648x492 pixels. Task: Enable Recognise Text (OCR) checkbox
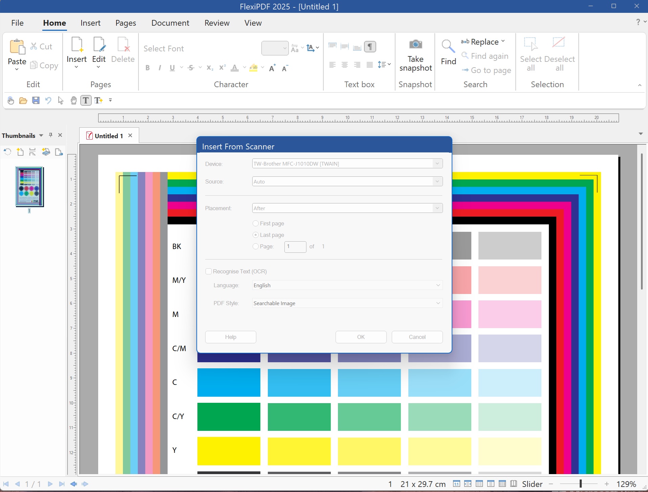tap(209, 271)
